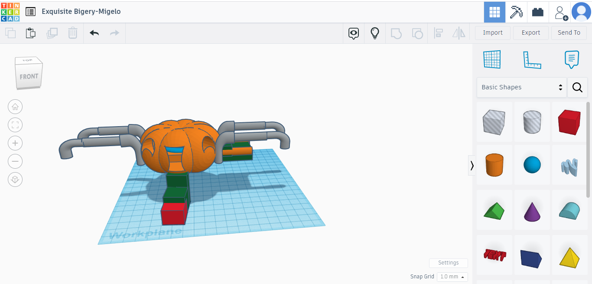
Task: Click the Paste clipboard icon
Action: pos(30,33)
